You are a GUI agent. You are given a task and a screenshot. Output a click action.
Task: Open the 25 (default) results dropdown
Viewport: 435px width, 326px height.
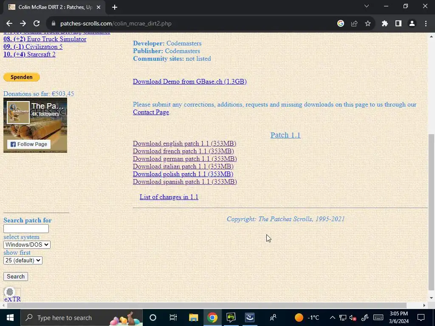point(23,261)
